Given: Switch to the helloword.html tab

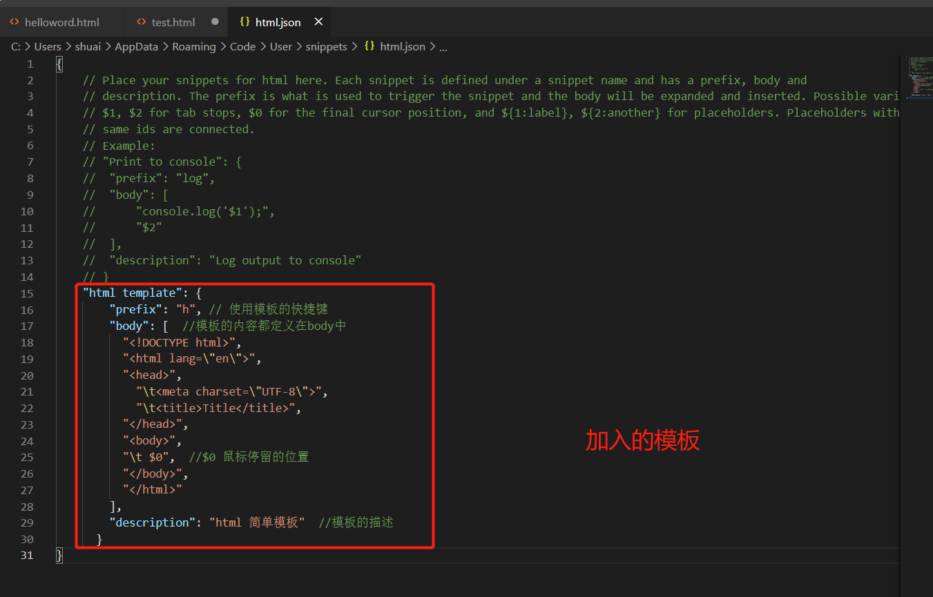Looking at the screenshot, I should pos(61,21).
